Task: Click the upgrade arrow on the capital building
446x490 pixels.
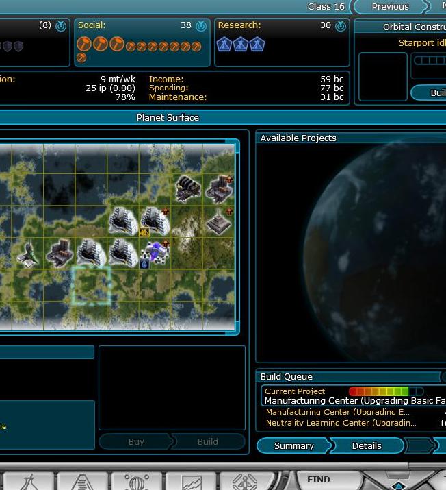Action: click(166, 243)
